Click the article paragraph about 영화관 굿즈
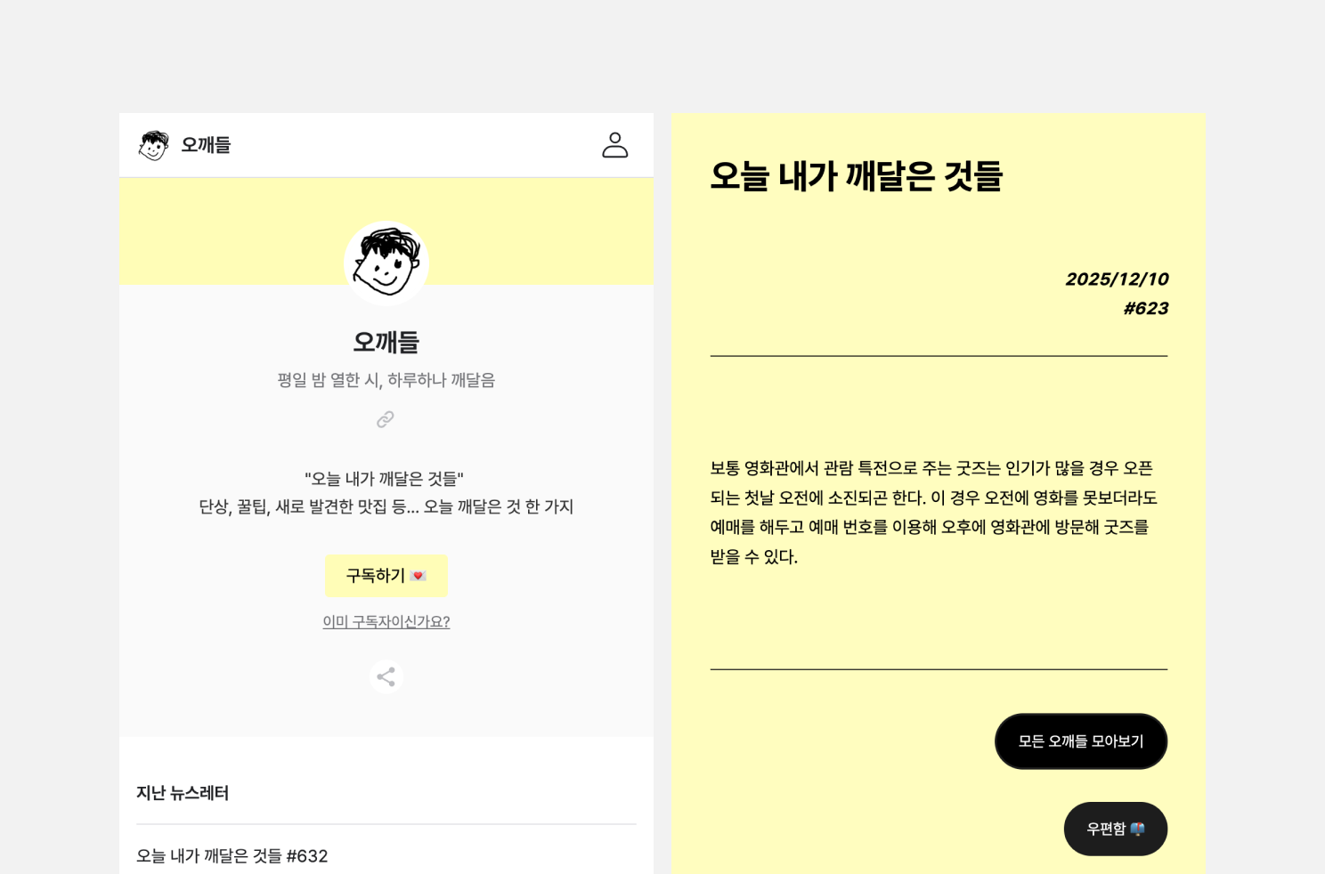Image resolution: width=1325 pixels, height=874 pixels. click(x=933, y=513)
